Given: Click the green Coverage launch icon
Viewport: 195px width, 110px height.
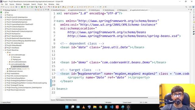Looking at the screenshot, I should pyautogui.click(x=36, y=7).
